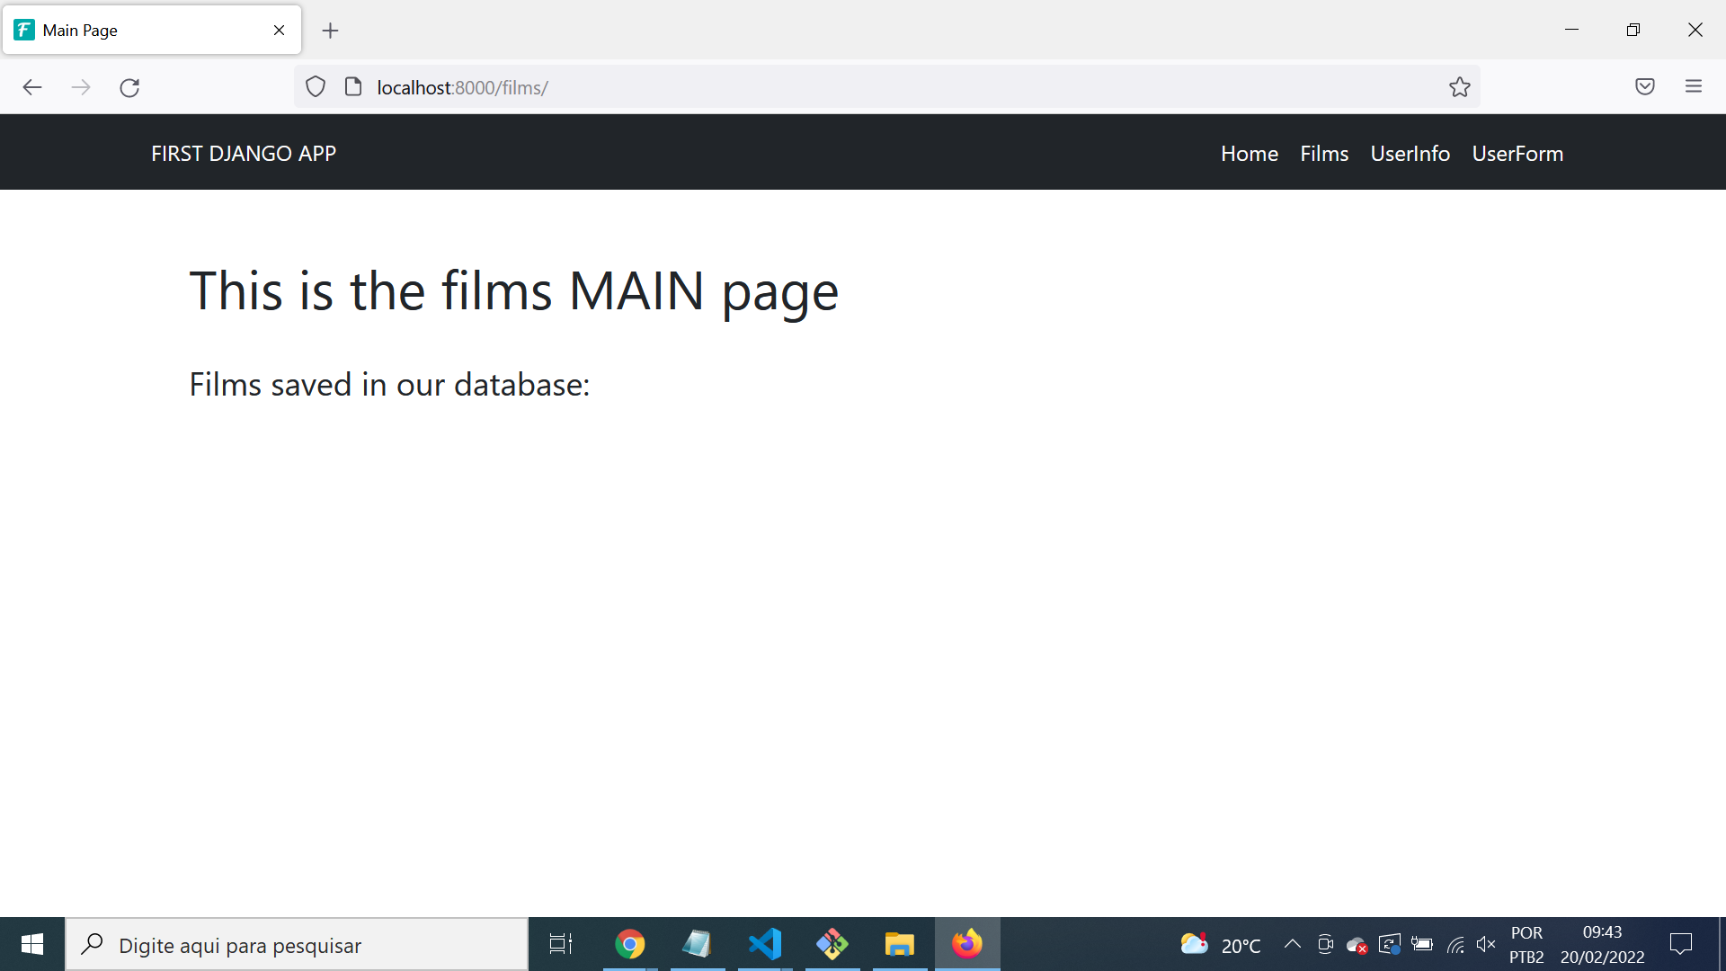Open File Explorer in taskbar

(x=899, y=944)
